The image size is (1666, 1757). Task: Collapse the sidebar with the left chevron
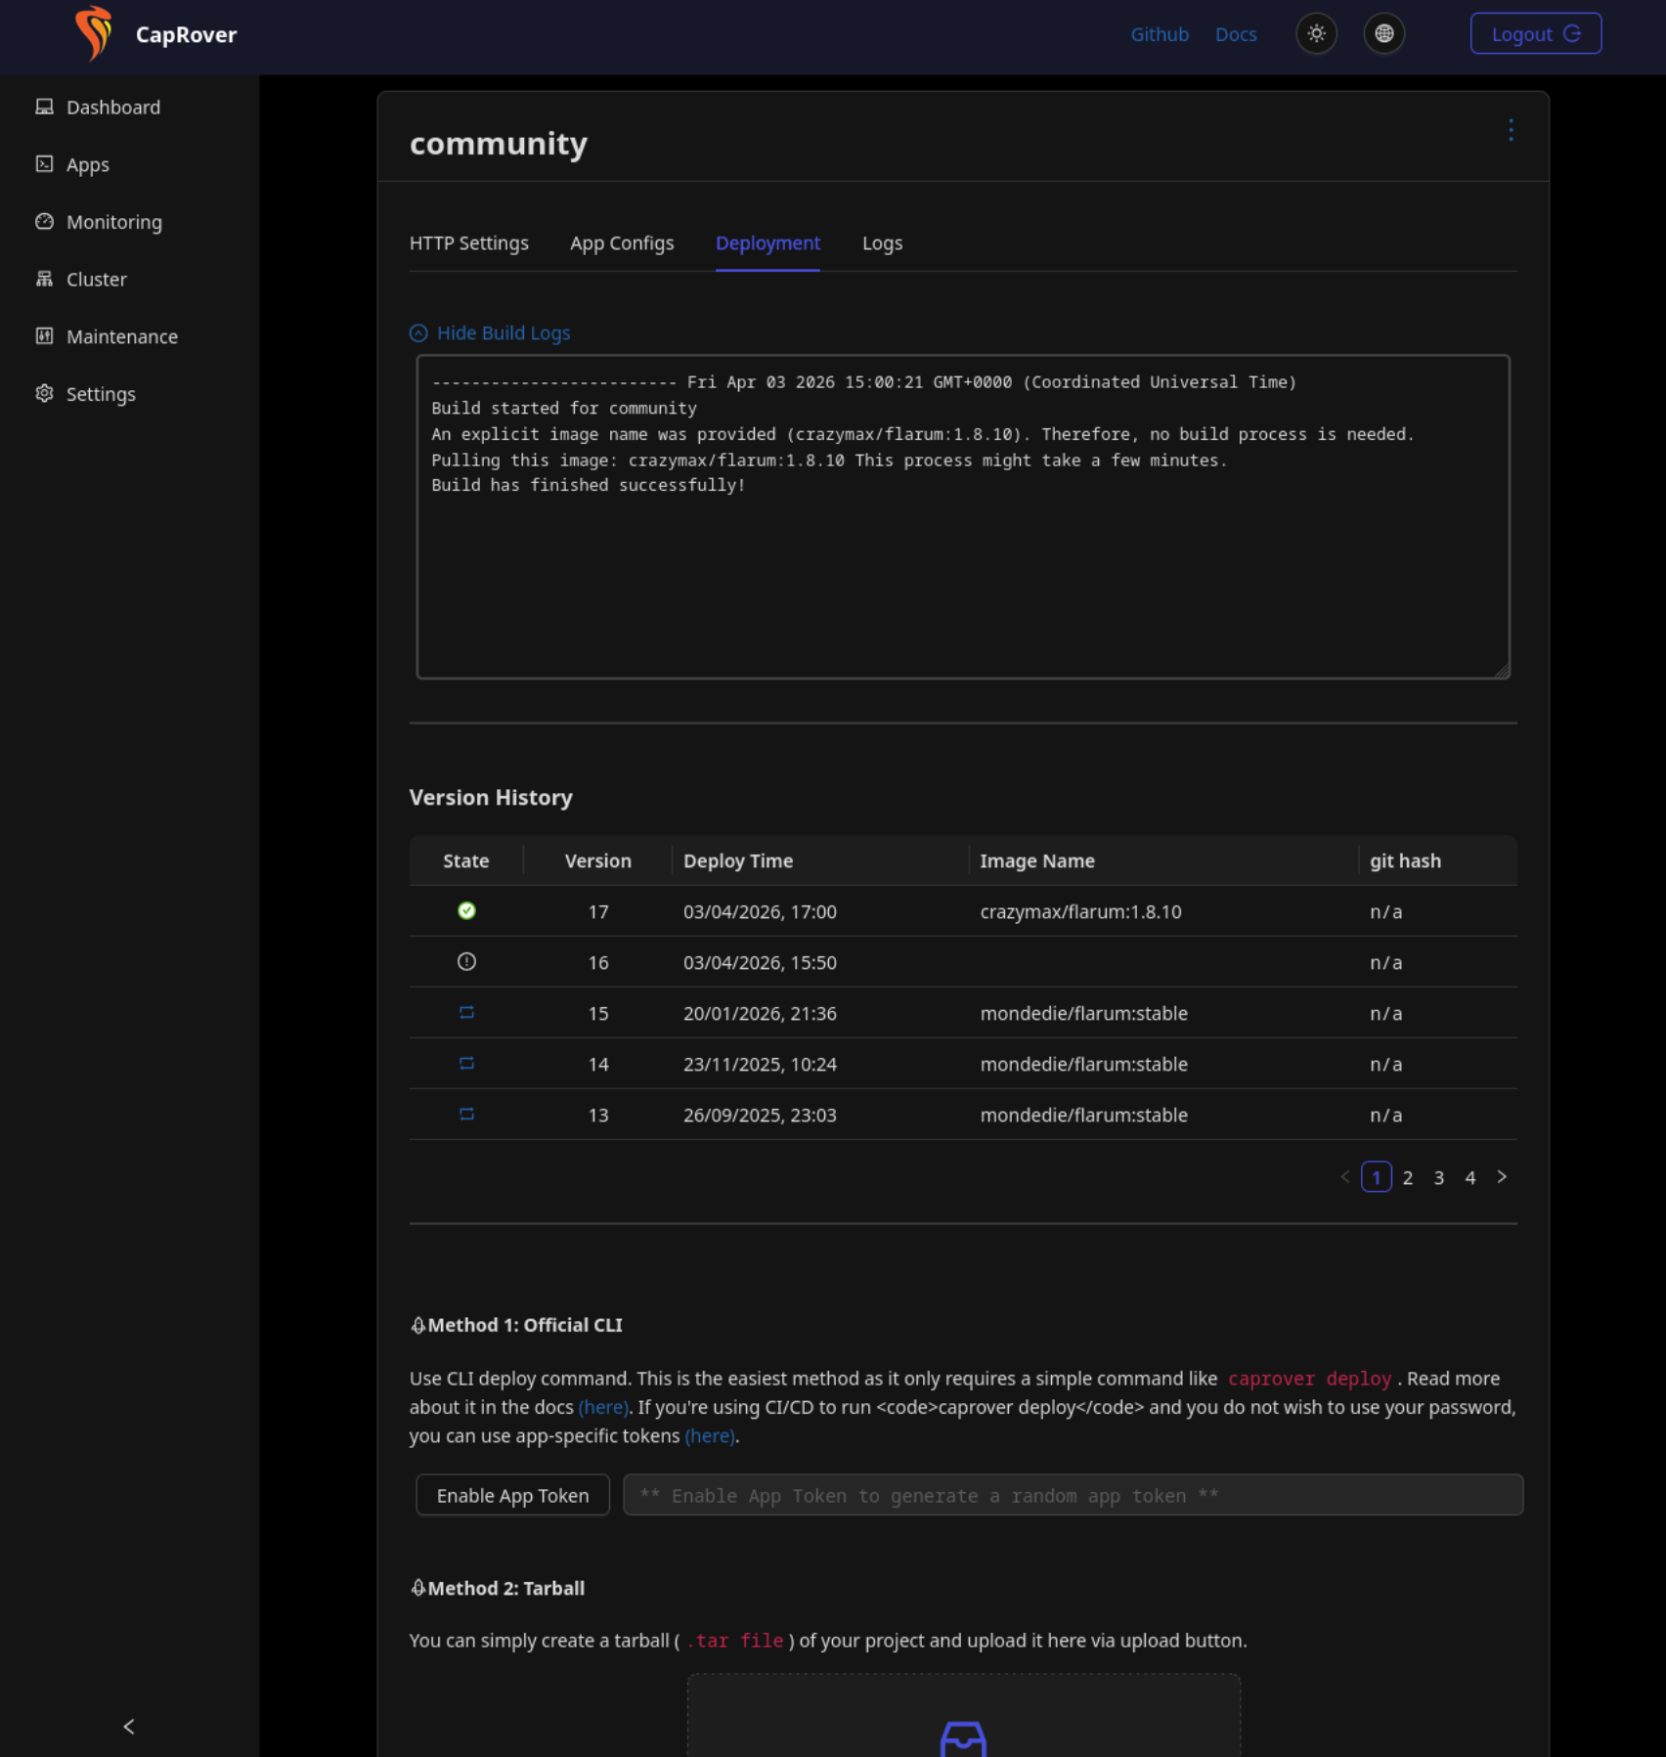(x=129, y=1727)
